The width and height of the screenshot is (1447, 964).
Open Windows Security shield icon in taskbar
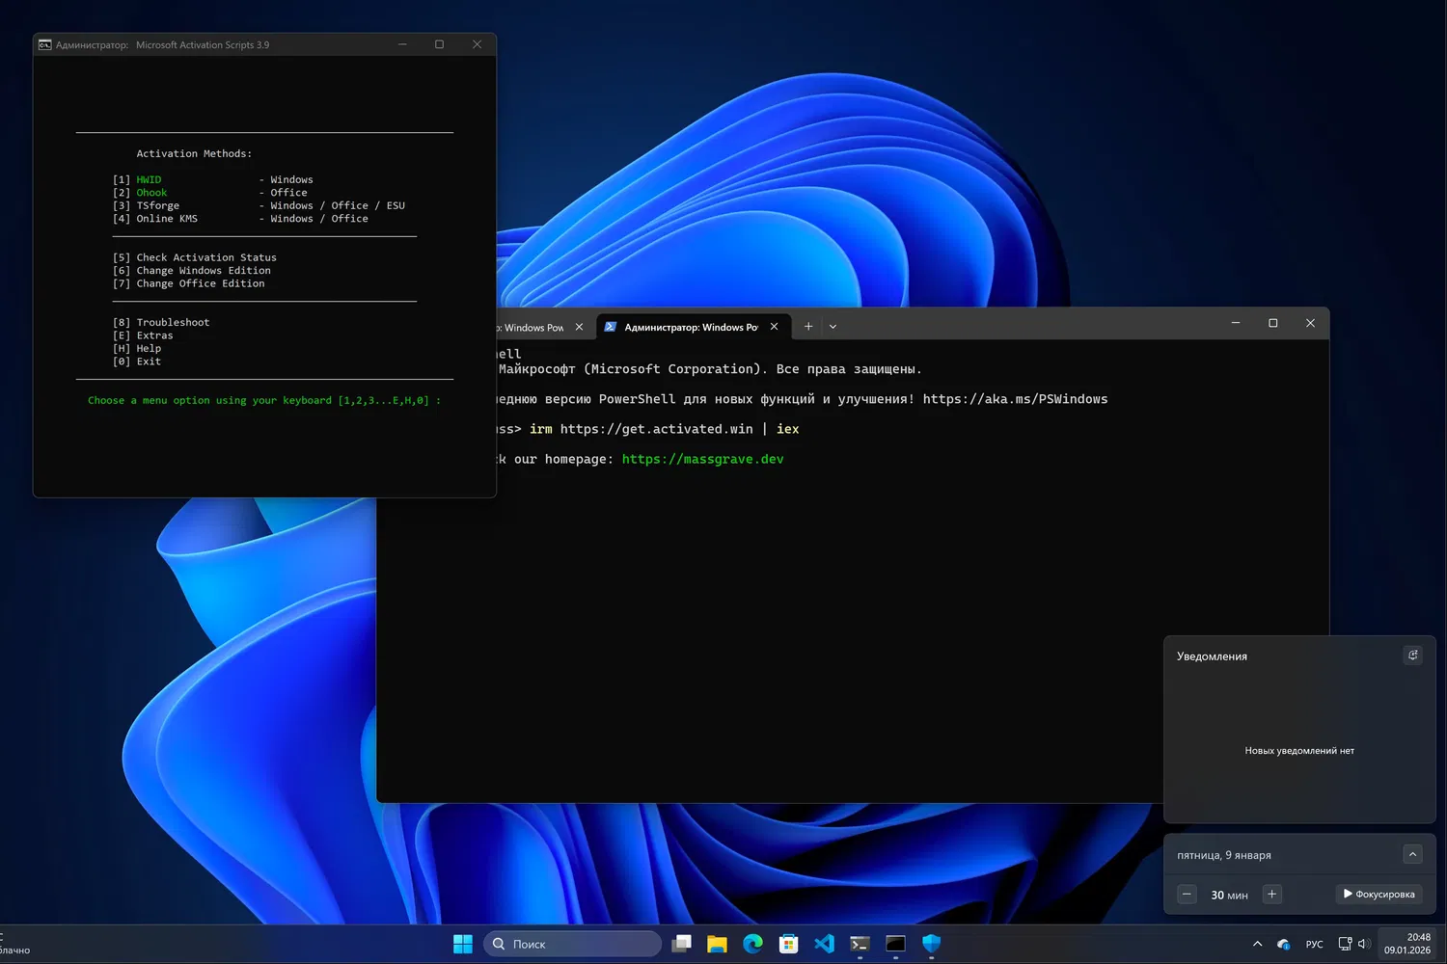point(931,944)
